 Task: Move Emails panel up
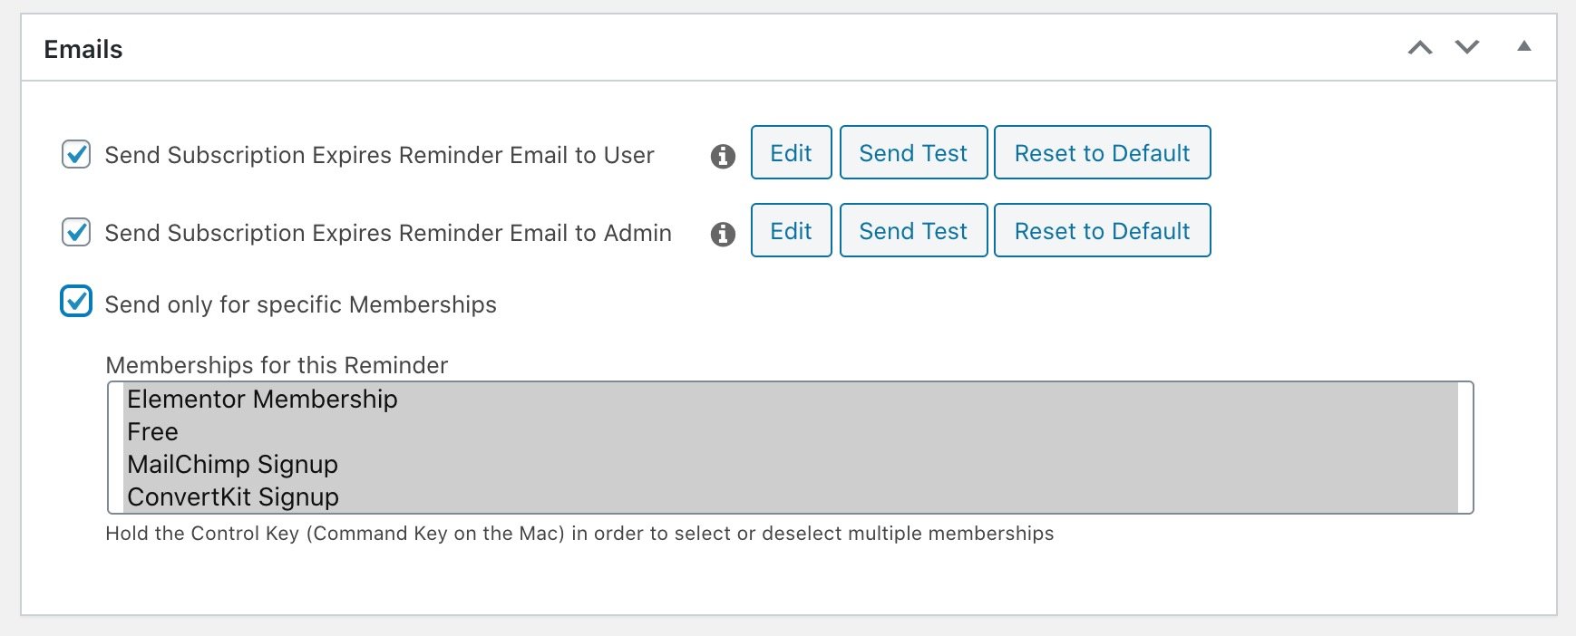point(1420,47)
